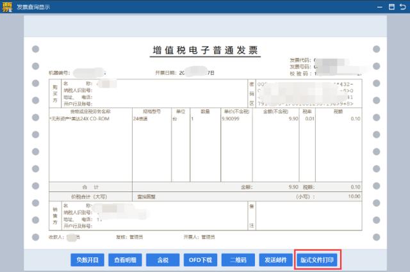Viewport: 410px width, 272px height.
Task: Minimize the 发票查询显示 window
Action: [x=380, y=7]
